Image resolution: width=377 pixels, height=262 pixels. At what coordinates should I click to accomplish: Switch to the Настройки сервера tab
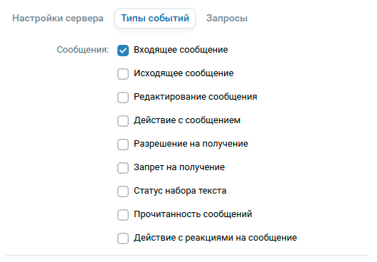58,19
